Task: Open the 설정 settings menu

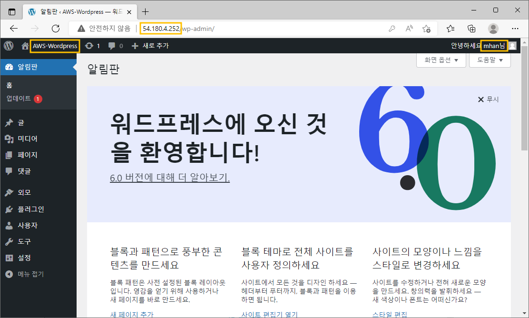Action: point(38,258)
